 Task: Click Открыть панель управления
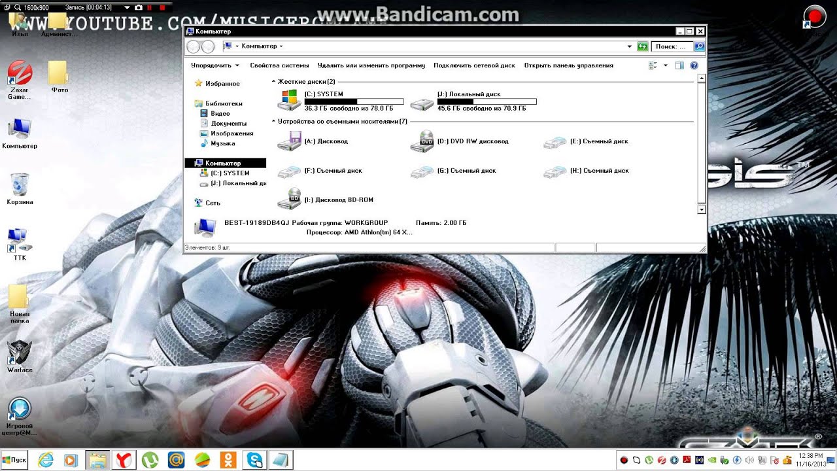click(569, 65)
